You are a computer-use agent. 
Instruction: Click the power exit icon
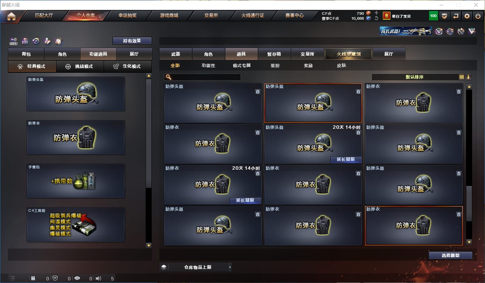[478, 16]
